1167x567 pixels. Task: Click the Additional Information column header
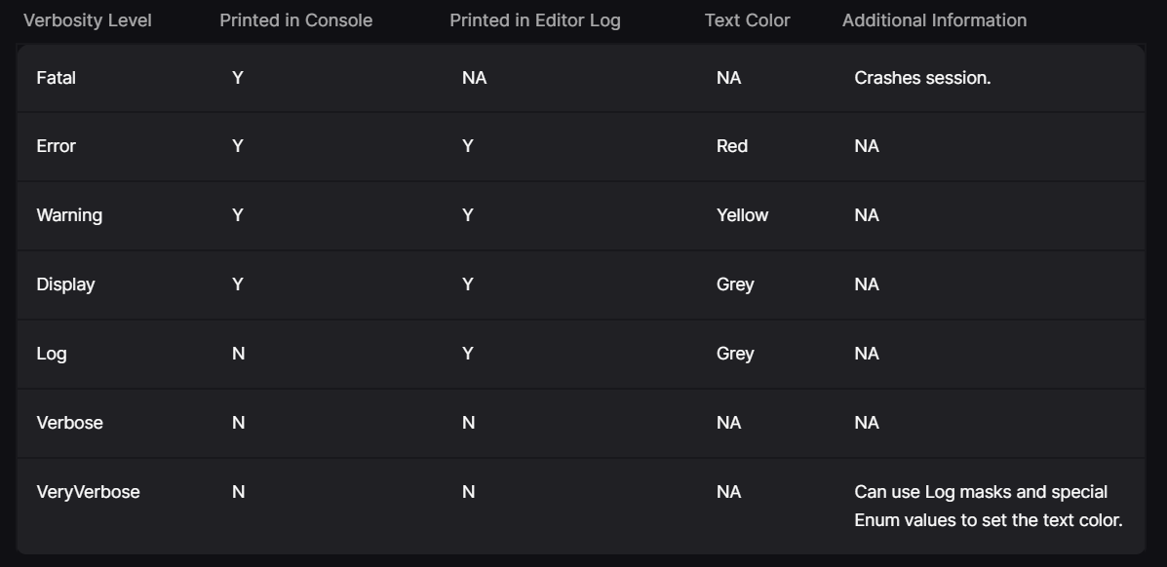[x=934, y=20]
